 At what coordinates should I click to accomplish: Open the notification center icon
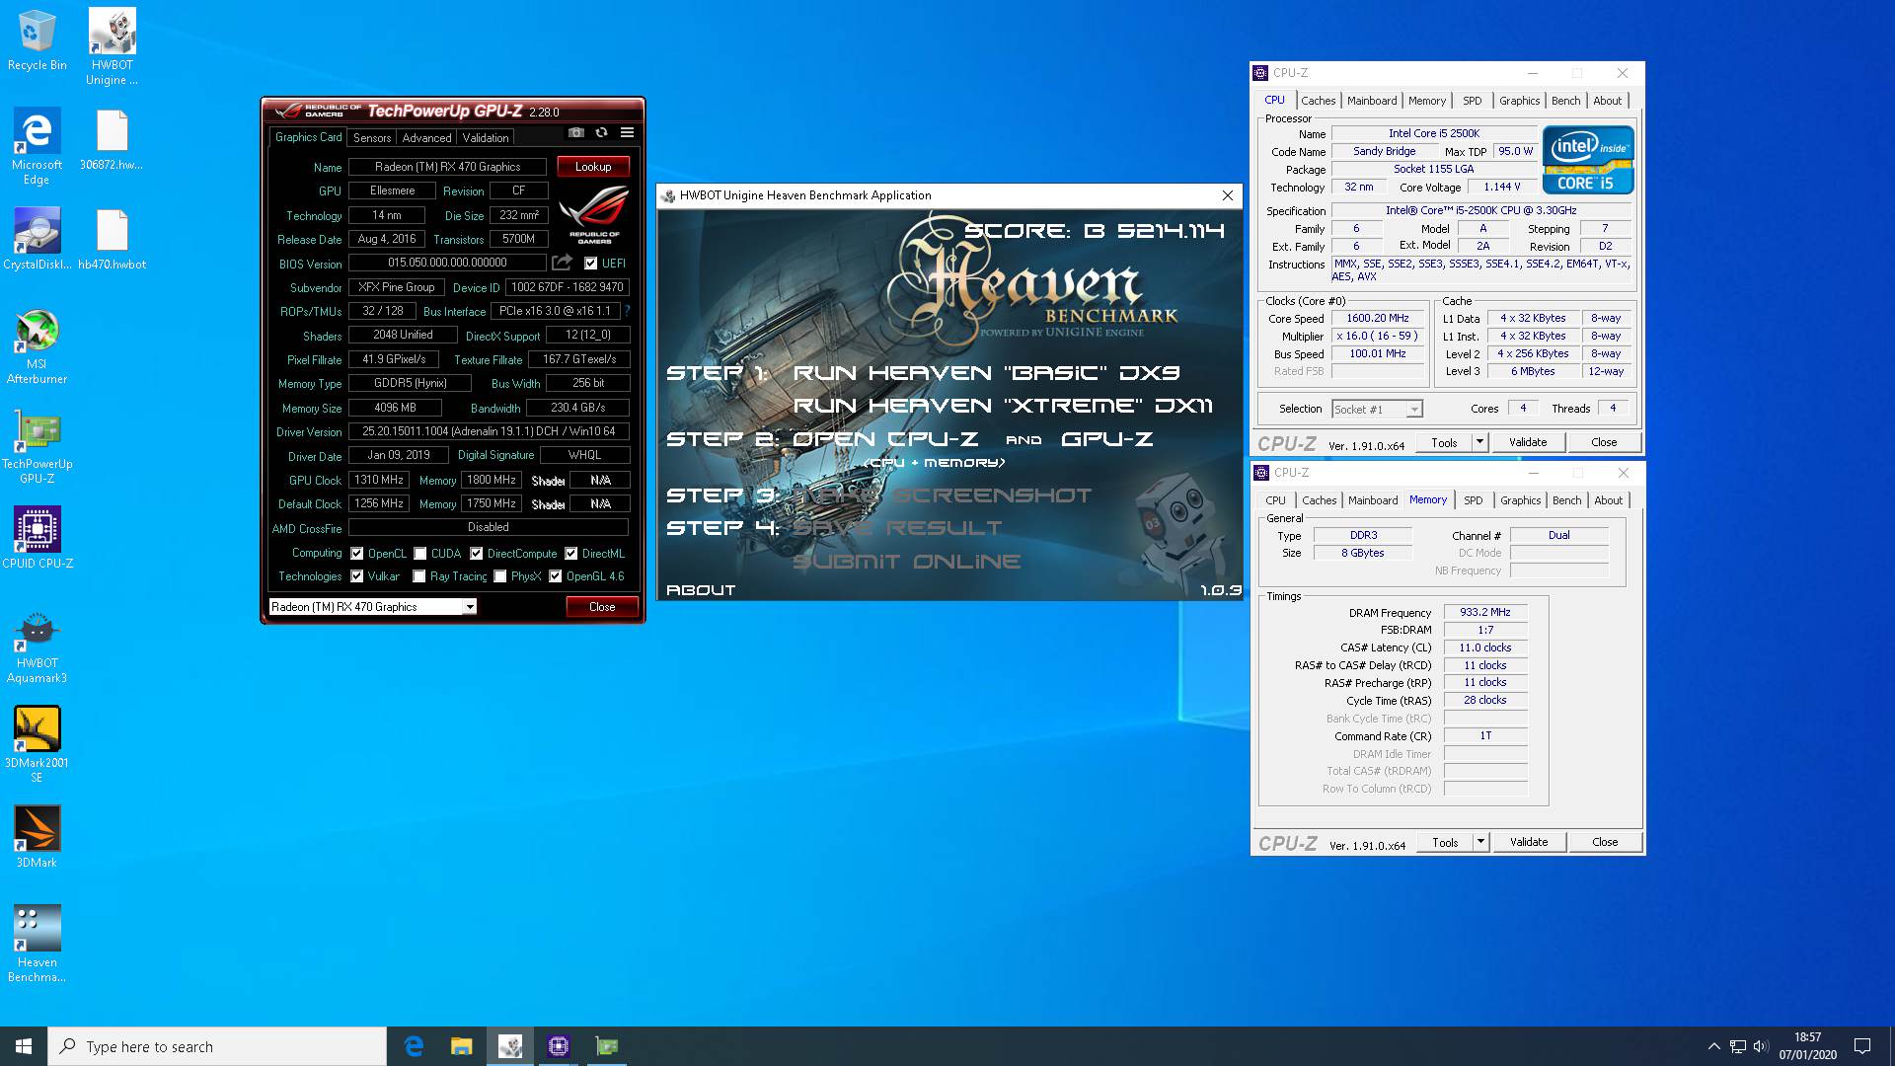1862,1046
